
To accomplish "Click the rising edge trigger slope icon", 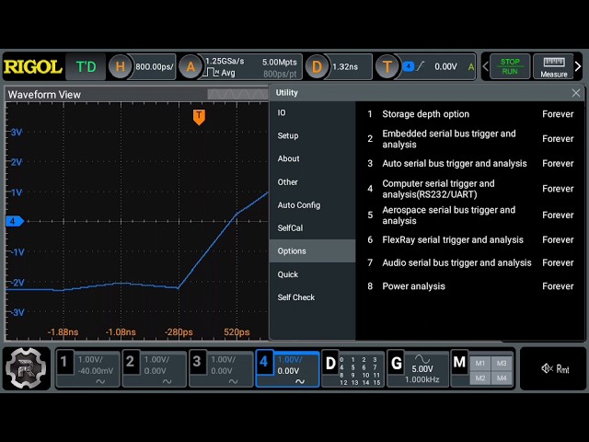I will pyautogui.click(x=421, y=66).
